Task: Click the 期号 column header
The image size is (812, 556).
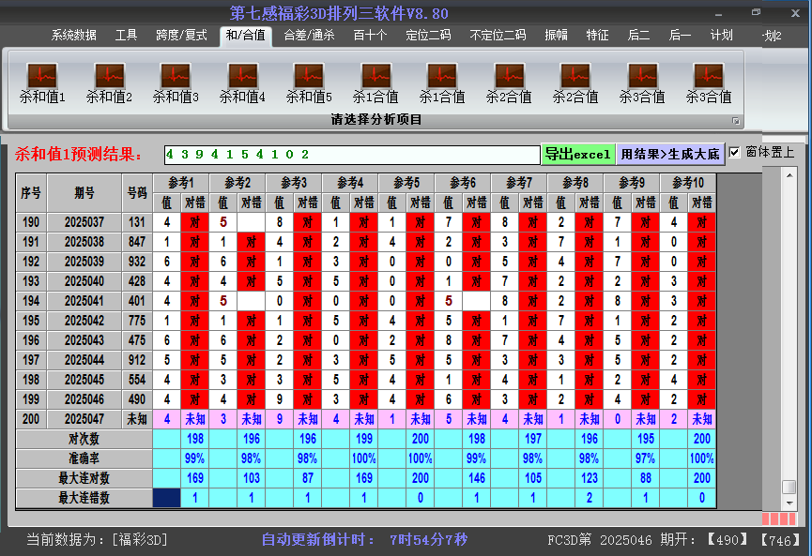Action: [84, 193]
